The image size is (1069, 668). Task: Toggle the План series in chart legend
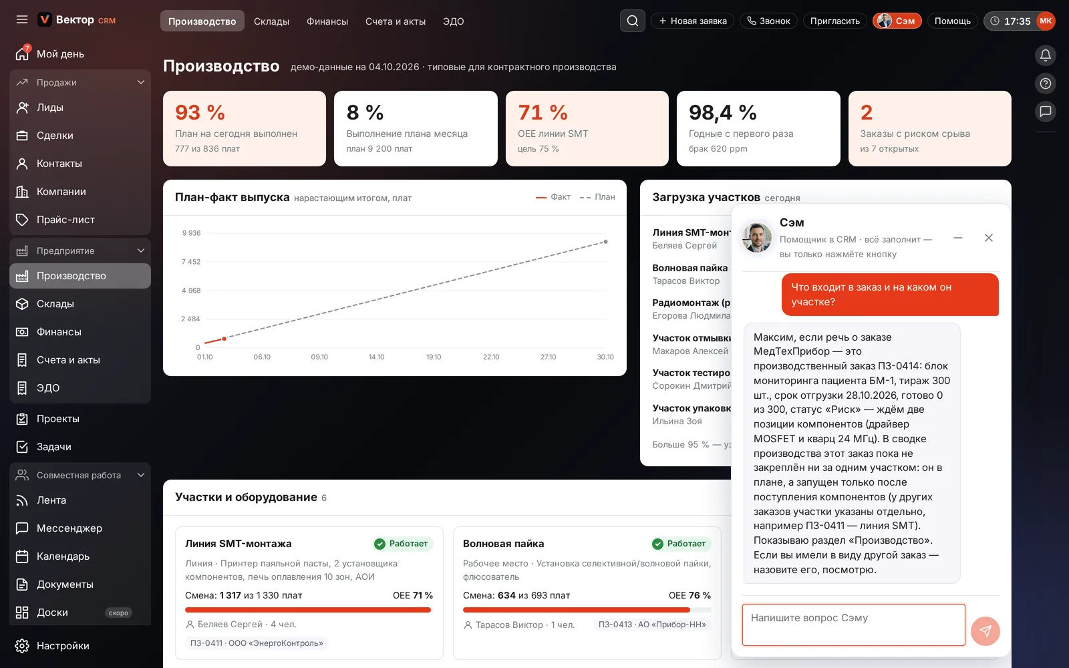pos(597,197)
